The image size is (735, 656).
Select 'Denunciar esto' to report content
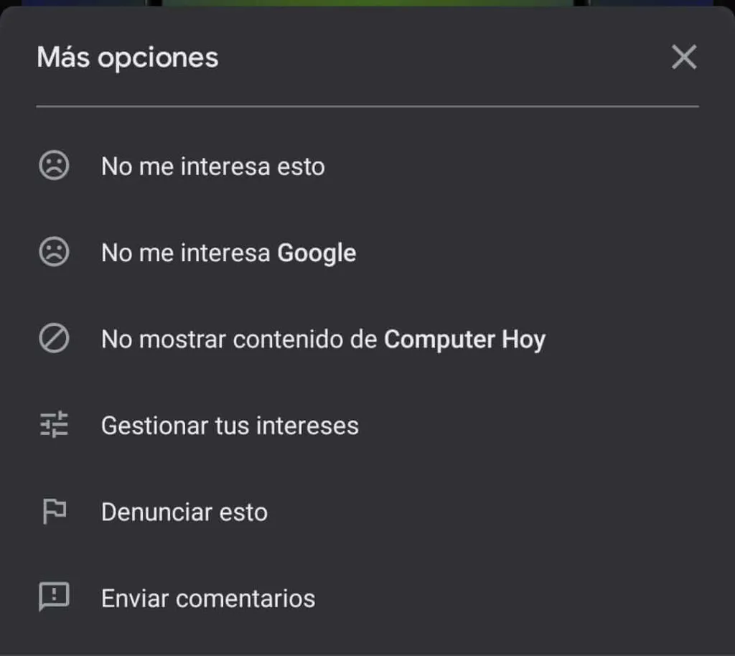(x=184, y=512)
